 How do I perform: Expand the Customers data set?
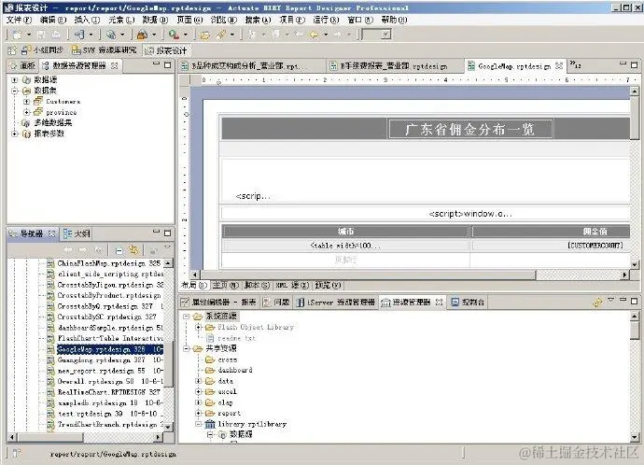(27, 101)
